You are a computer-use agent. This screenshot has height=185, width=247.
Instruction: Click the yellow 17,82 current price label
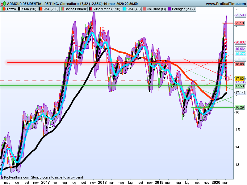(240, 79)
